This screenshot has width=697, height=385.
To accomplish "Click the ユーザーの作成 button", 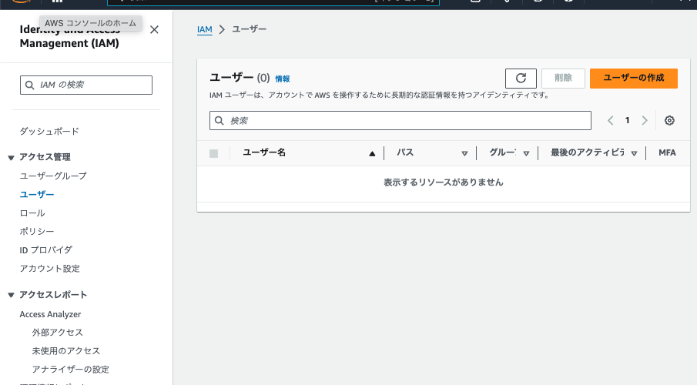I will pyautogui.click(x=633, y=79).
